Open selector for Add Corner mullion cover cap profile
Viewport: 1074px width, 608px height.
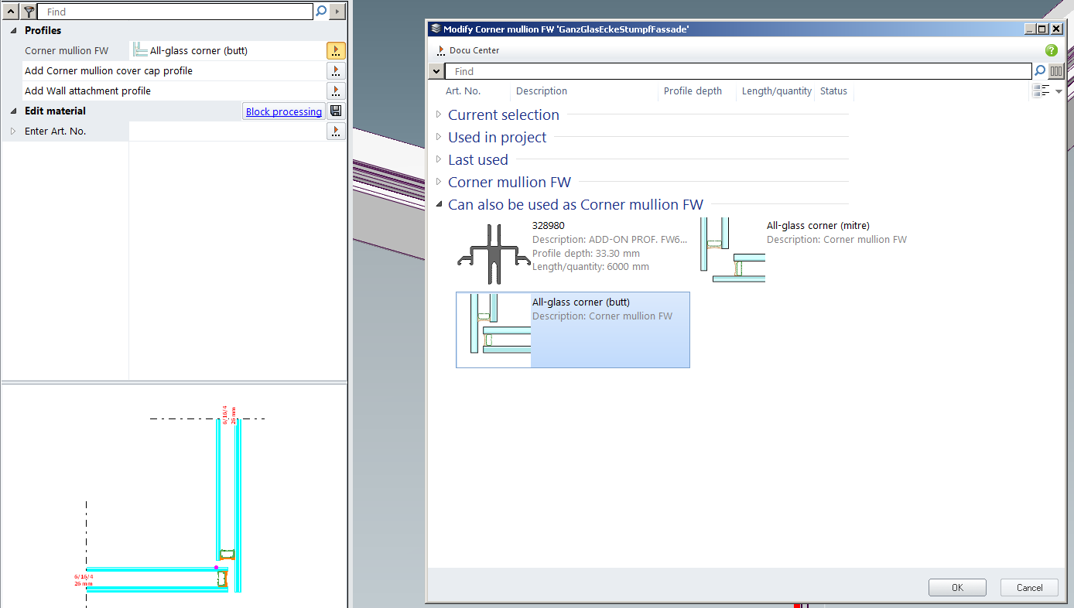(x=336, y=71)
